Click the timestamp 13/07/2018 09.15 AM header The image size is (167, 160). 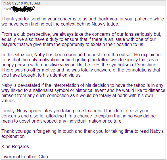[x=22, y=3]
